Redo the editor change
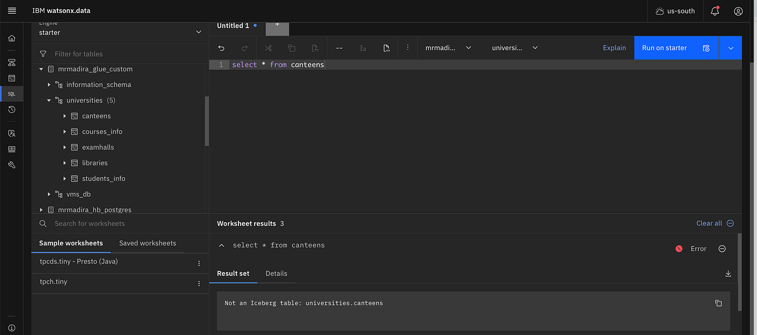The image size is (757, 335). 244,48
